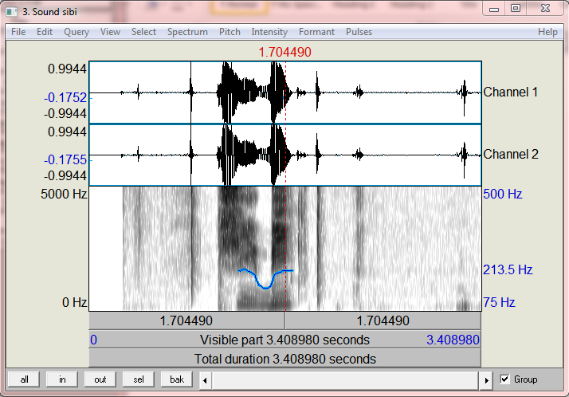Click the scrollbar left arrow
569x397 pixels.
(x=205, y=379)
